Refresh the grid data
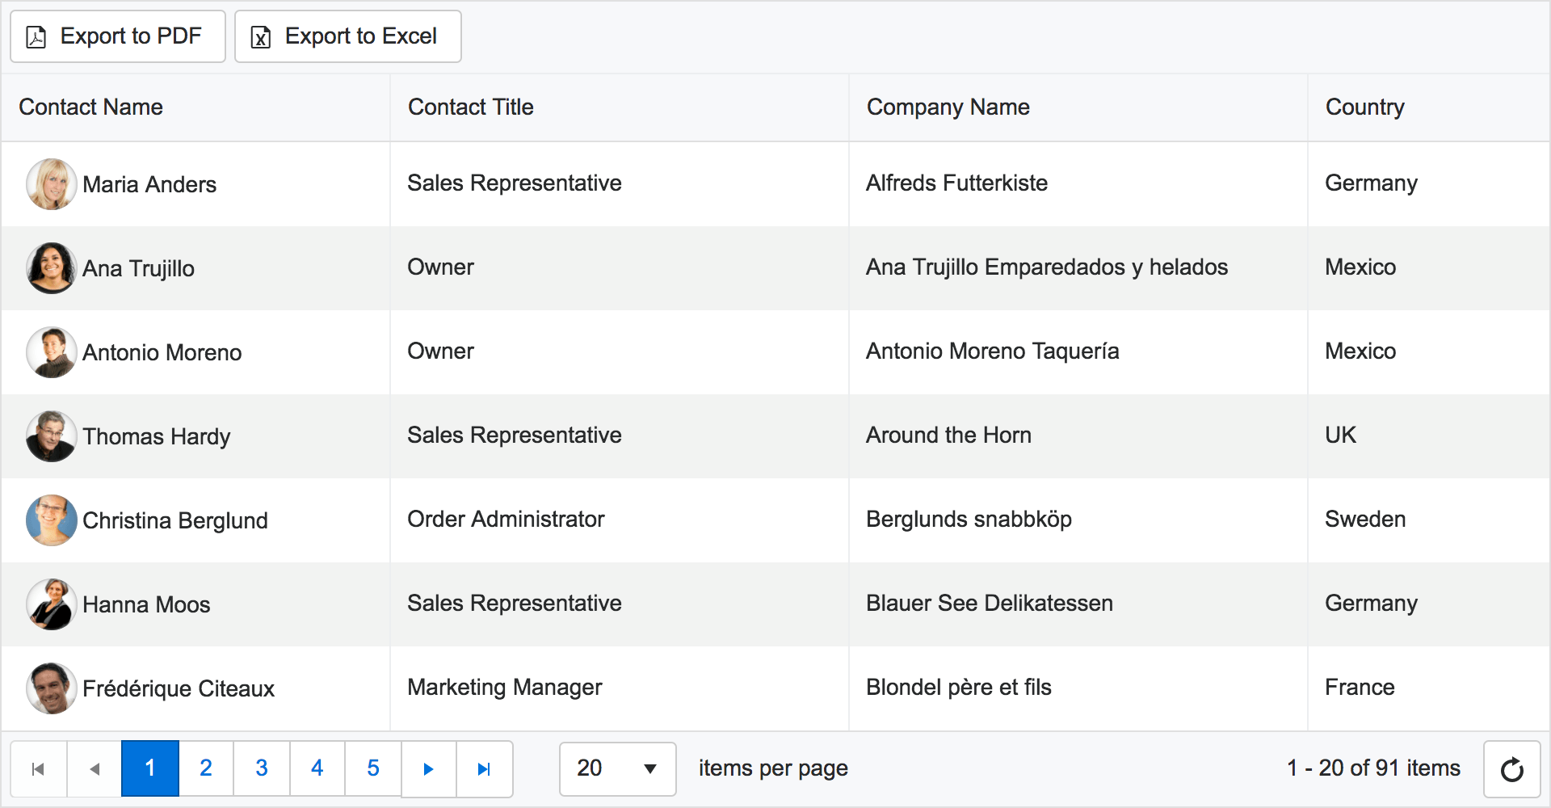Screen dimensions: 1551x808 coord(1511,769)
